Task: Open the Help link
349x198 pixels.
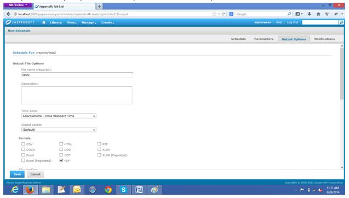Action: 279,22
